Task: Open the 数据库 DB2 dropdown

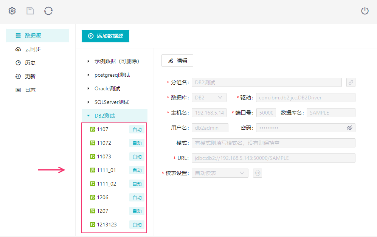Action: tap(209, 98)
